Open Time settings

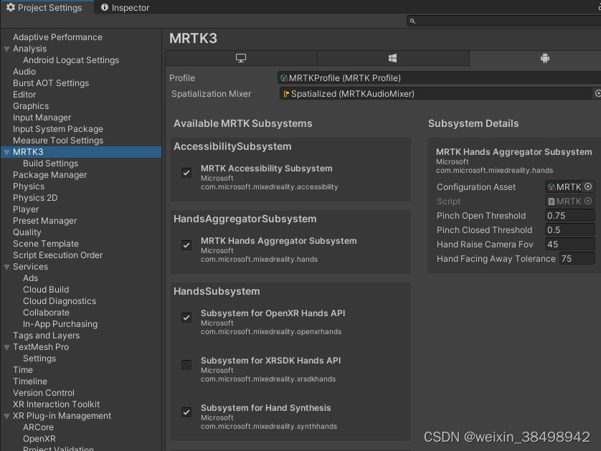23,371
